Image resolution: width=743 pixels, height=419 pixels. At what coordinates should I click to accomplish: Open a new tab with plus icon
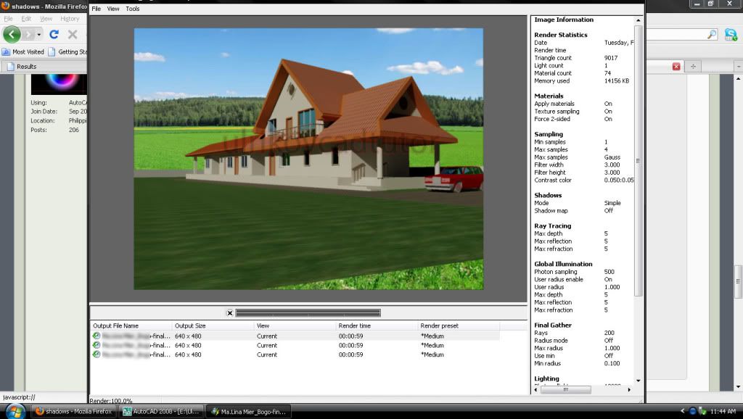tap(694, 66)
